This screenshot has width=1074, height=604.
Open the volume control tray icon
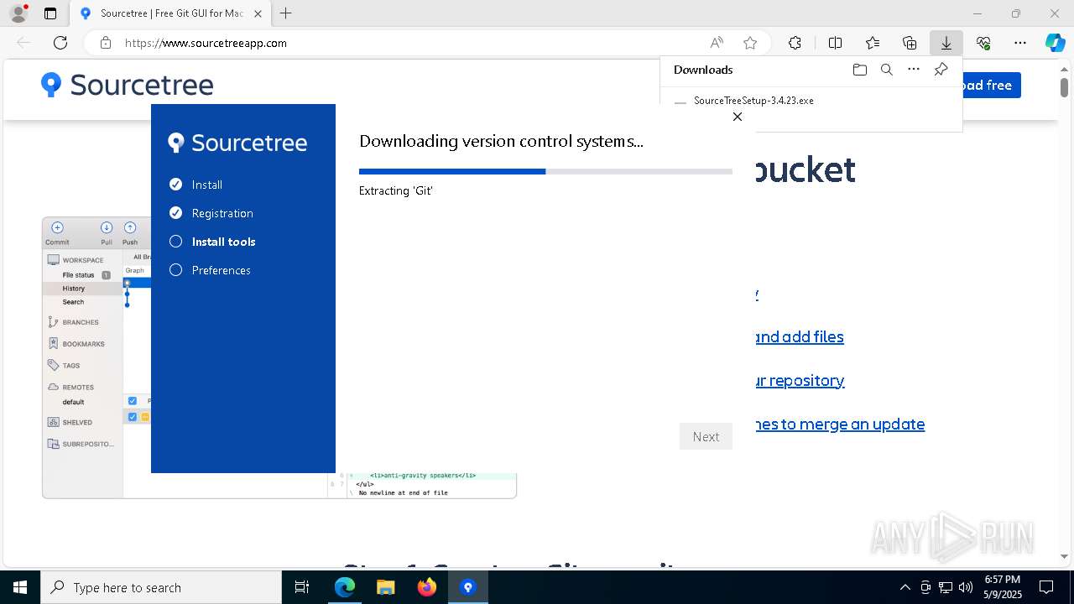tap(966, 587)
